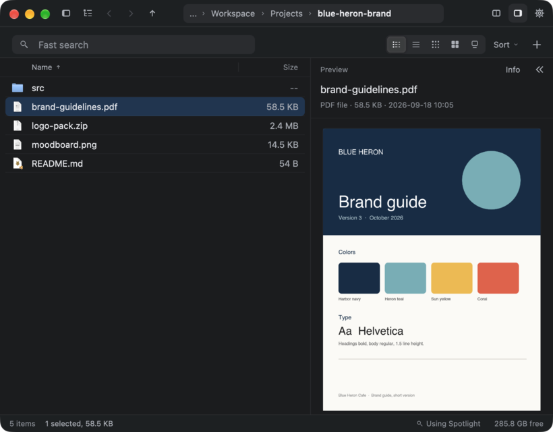This screenshot has height=432, width=553.
Task: Select the Preview tab
Action: click(x=334, y=70)
